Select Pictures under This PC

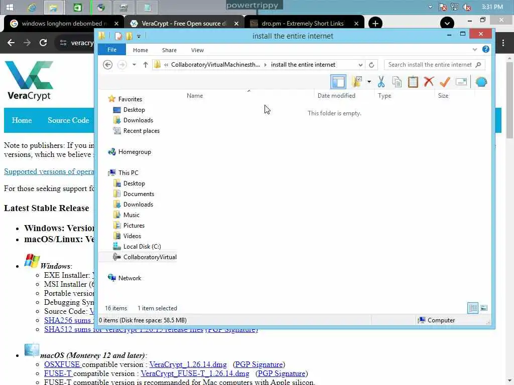[134, 225]
